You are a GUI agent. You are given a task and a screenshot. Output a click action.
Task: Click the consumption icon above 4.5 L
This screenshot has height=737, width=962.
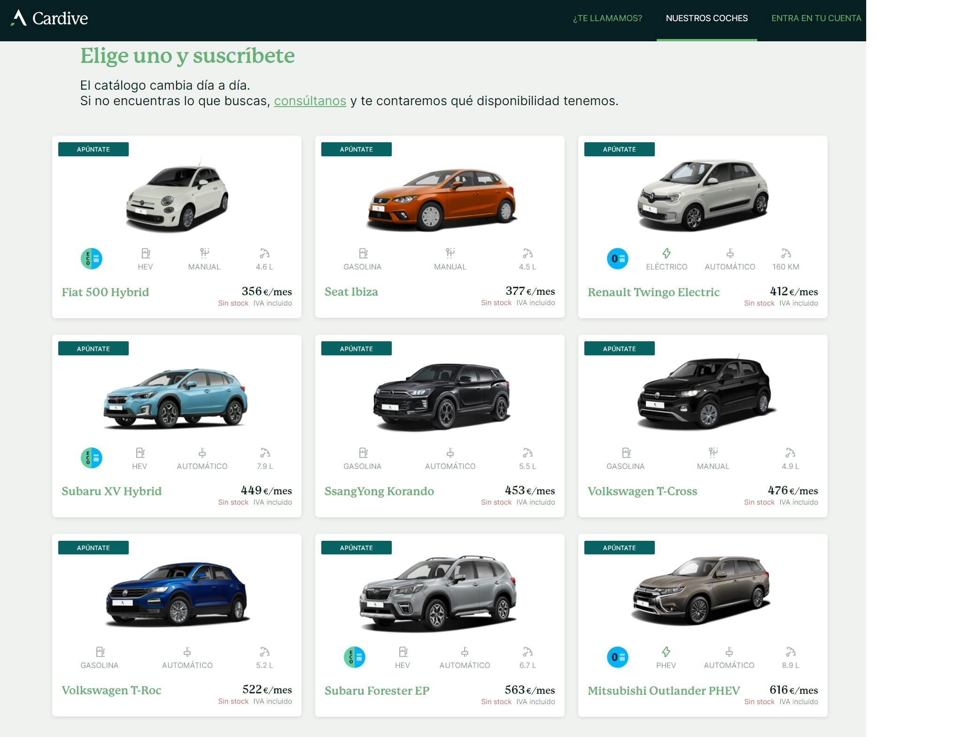[528, 253]
